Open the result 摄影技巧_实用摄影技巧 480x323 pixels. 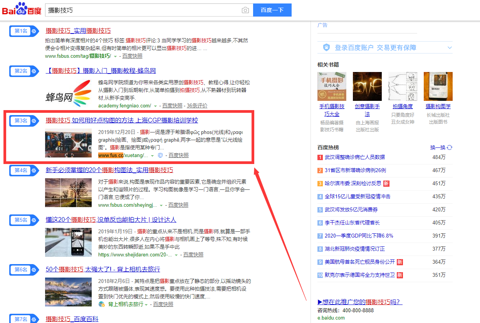pyautogui.click(x=78, y=31)
